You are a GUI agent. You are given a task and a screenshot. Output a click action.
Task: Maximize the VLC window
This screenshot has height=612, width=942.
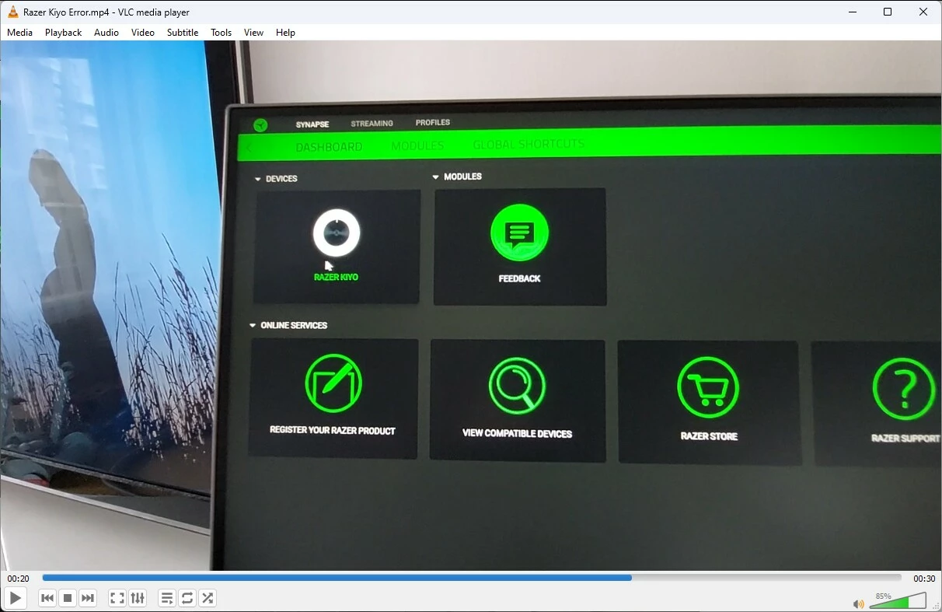pyautogui.click(x=888, y=12)
